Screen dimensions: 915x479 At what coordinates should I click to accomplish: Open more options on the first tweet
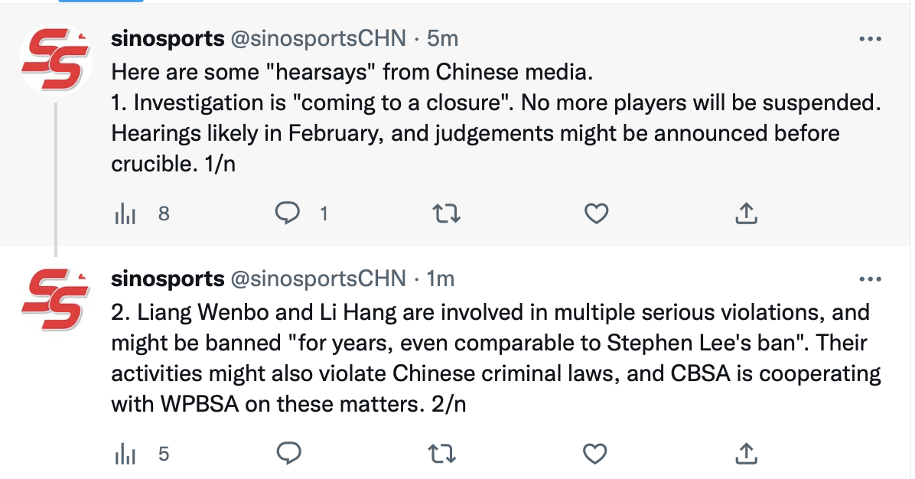tap(871, 38)
